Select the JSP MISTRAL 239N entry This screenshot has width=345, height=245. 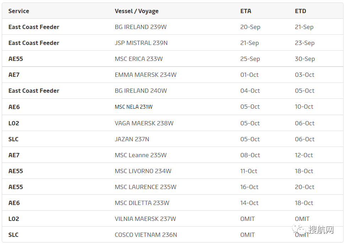point(141,43)
